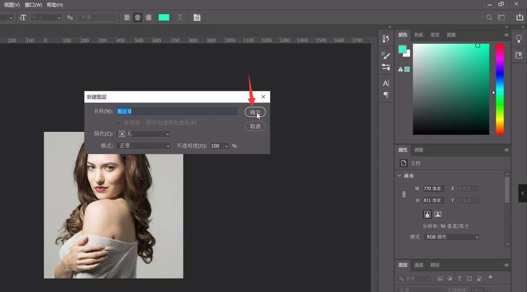Confirm dialog with 确定 button
527x292 pixels.
point(255,112)
